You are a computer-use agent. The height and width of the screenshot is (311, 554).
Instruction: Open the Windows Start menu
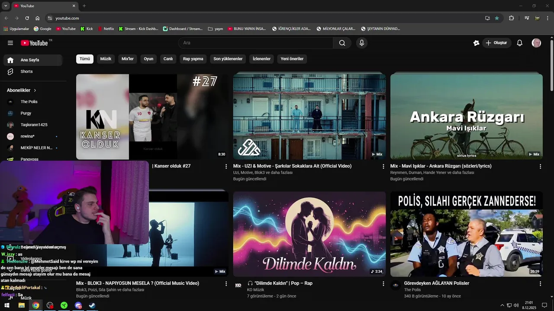(7, 305)
